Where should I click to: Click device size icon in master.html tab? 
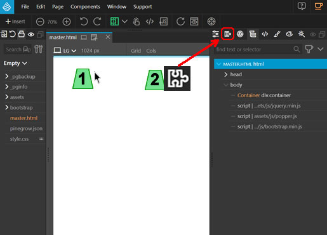(84, 37)
